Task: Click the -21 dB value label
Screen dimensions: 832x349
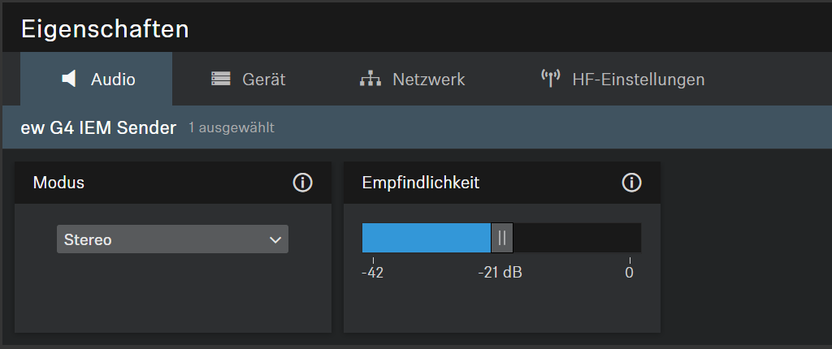Action: tap(500, 273)
